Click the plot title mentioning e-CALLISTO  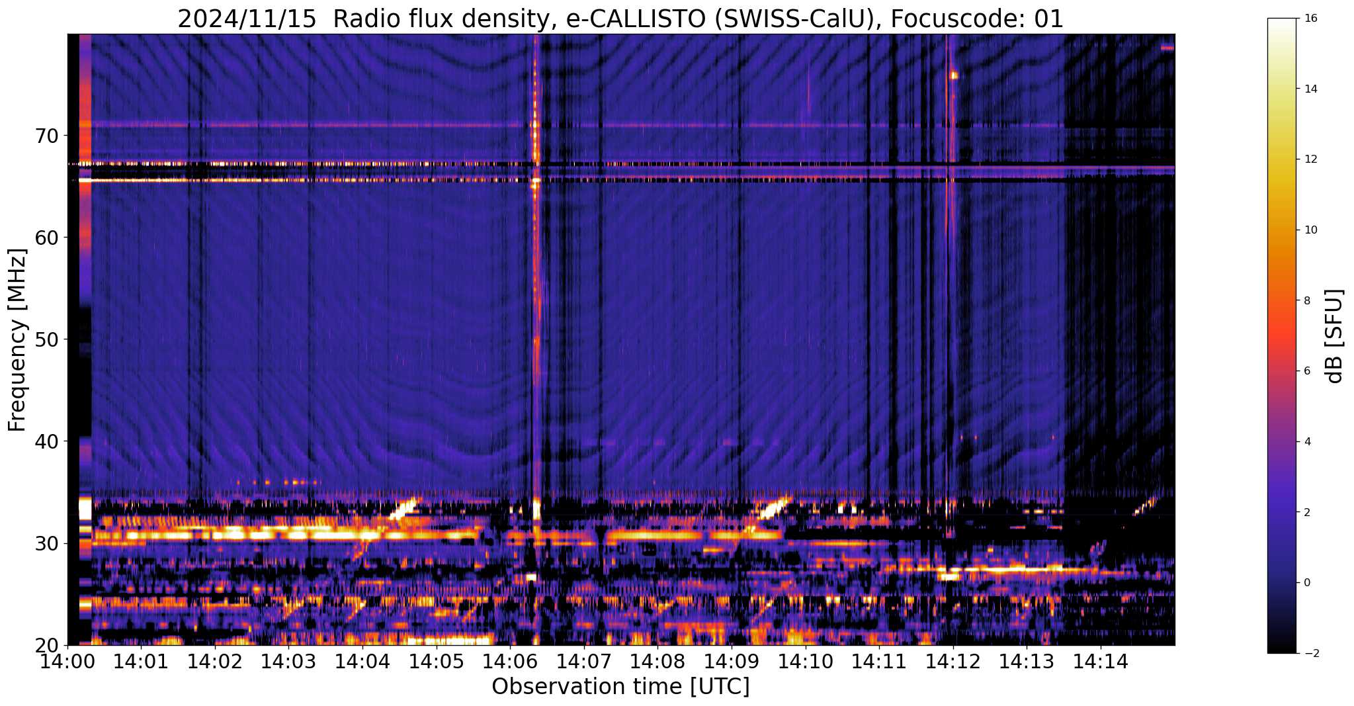[620, 18]
